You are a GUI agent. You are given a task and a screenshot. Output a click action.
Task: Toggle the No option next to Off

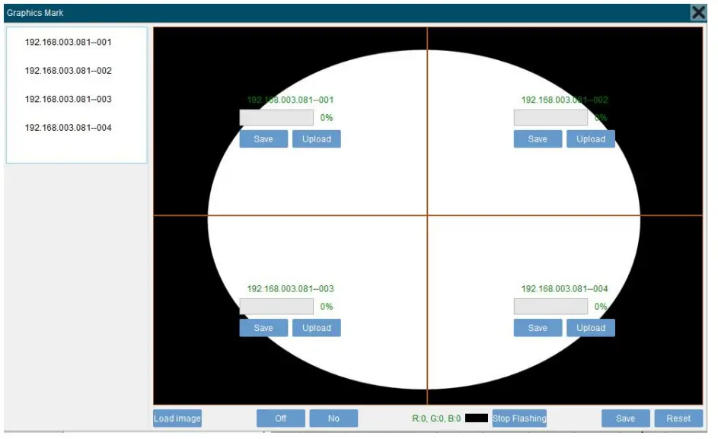pyautogui.click(x=333, y=418)
